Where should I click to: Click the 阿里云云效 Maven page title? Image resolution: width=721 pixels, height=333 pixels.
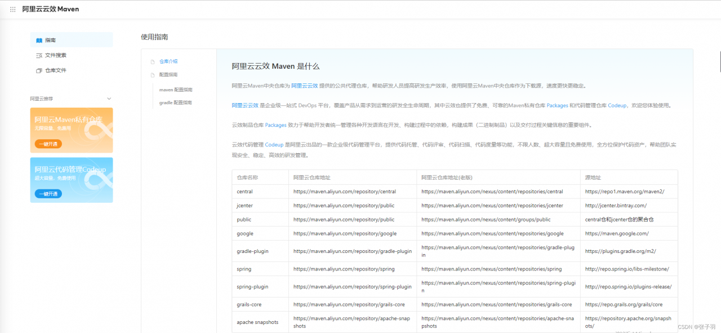coord(51,10)
